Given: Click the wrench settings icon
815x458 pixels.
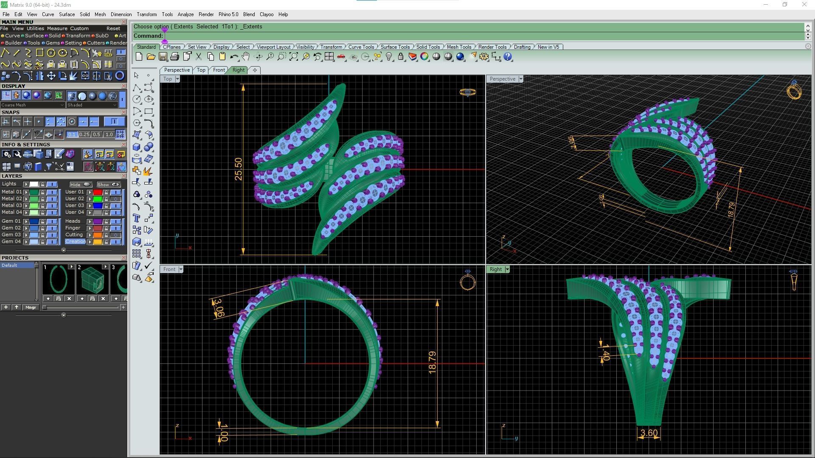Looking at the screenshot, I should [17, 154].
